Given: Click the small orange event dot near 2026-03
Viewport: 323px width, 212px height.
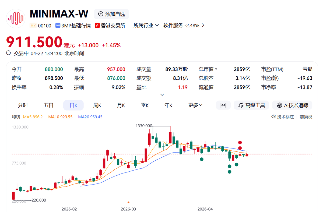Looking at the screenshot, I should [x=128, y=202].
